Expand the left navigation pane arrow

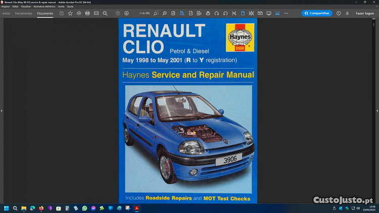click(x=2, y=110)
